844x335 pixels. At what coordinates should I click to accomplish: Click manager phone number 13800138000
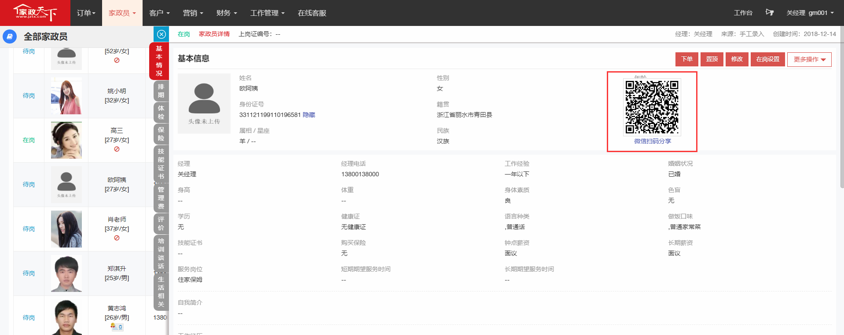click(360, 174)
